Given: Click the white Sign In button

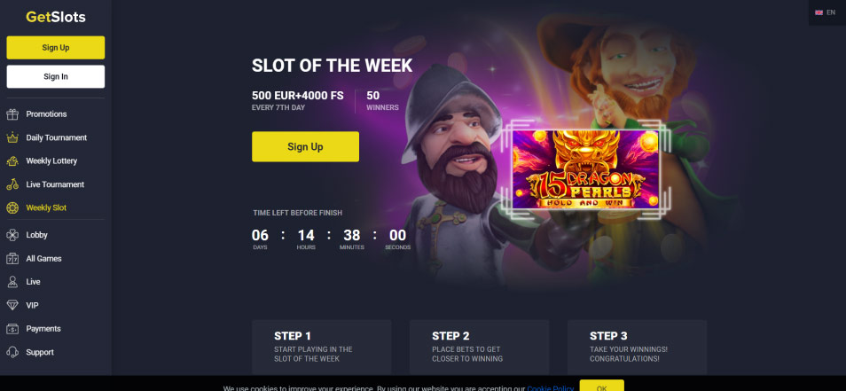Looking at the screenshot, I should [56, 76].
